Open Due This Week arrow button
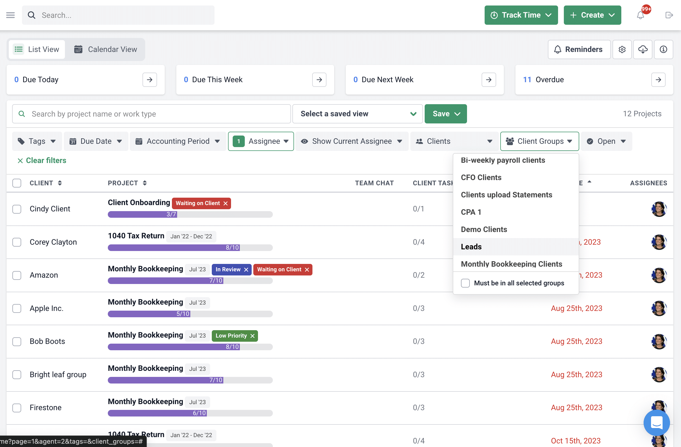This screenshot has width=681, height=447. click(x=319, y=80)
